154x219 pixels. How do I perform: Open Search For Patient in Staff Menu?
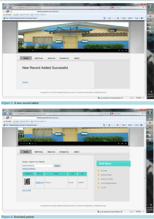point(107,179)
